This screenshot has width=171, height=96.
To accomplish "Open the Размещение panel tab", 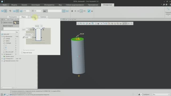I will 13,17.
